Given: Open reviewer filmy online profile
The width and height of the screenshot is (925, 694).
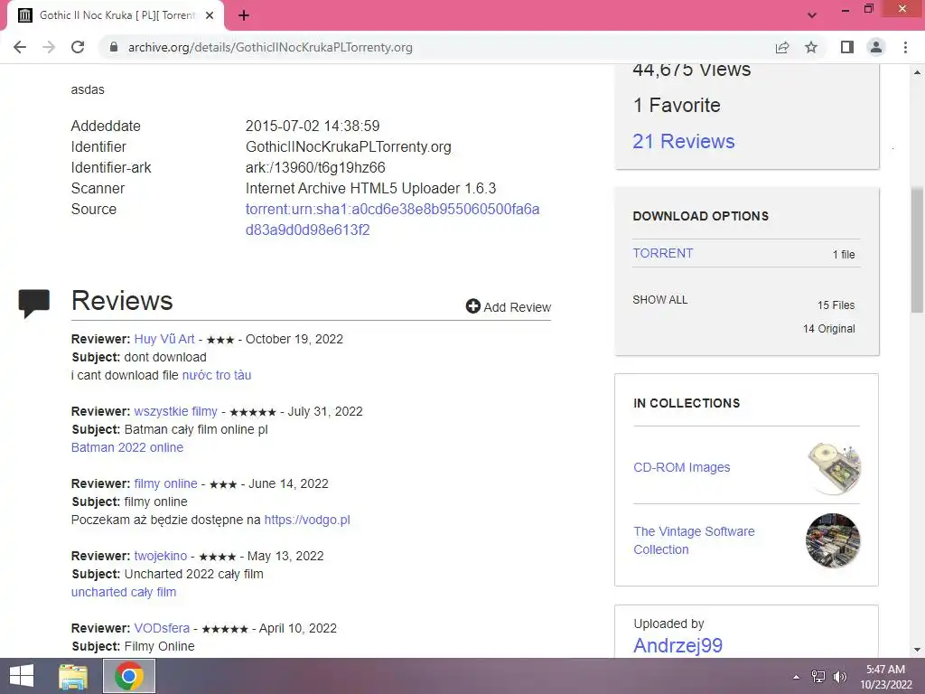Looking at the screenshot, I should 165,484.
